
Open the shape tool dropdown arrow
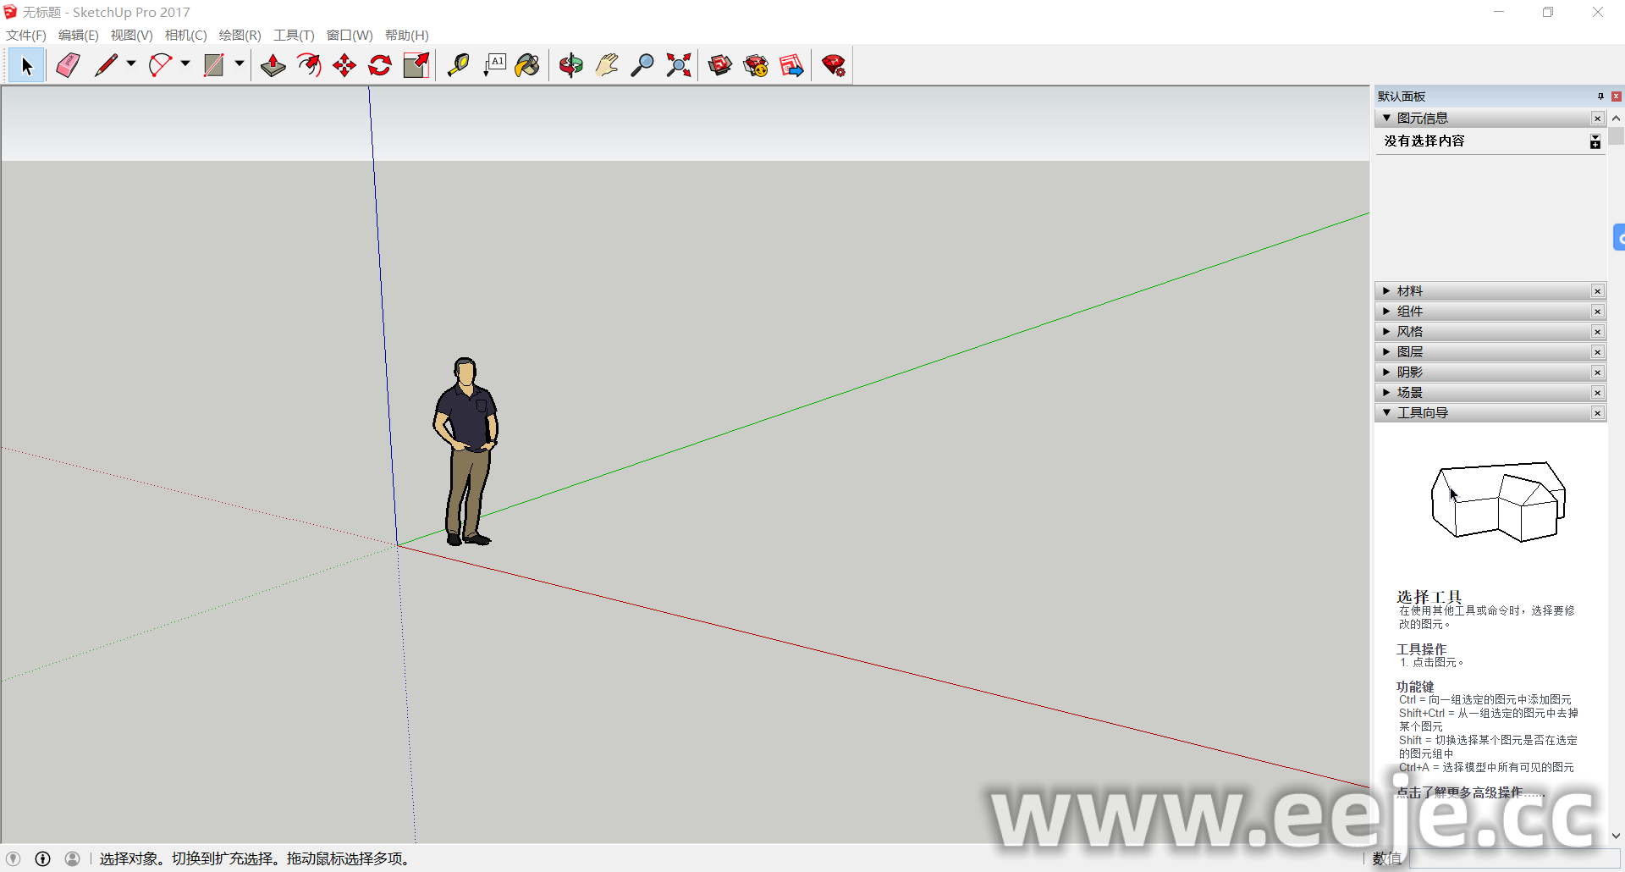[240, 63]
